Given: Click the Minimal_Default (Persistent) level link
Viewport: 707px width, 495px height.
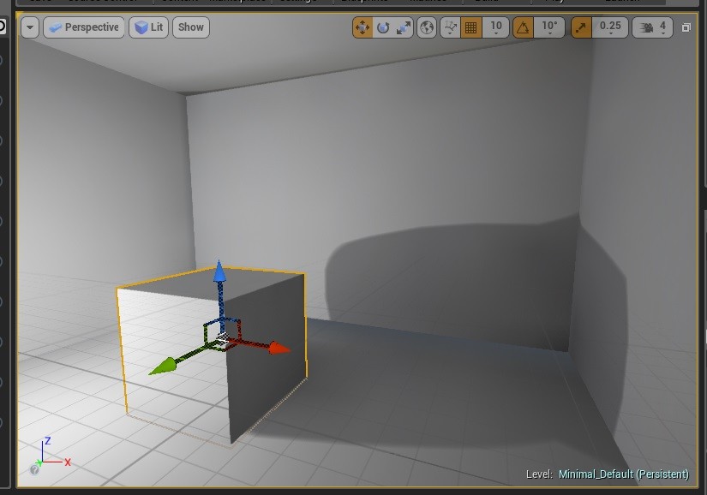Looking at the screenshot, I should [624, 474].
